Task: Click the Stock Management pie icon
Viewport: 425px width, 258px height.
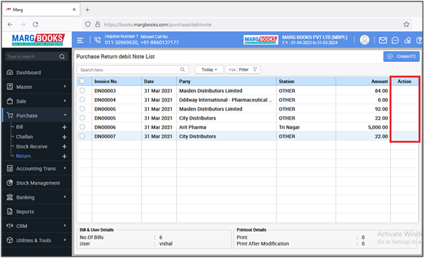Action: 10,183
